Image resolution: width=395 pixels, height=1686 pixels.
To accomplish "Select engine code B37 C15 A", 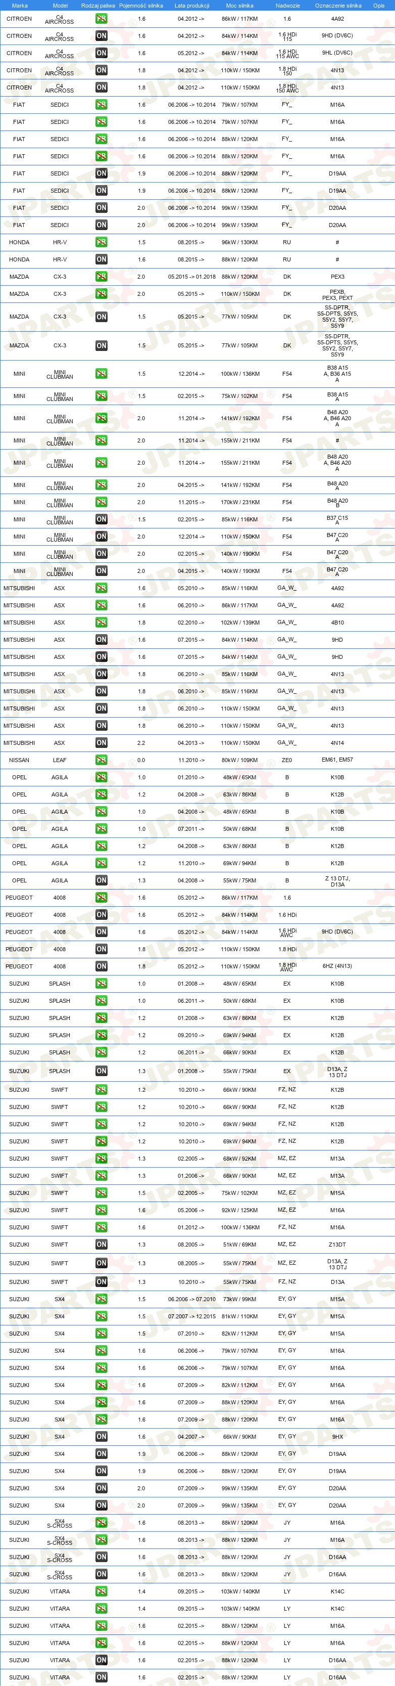I will pyautogui.click(x=337, y=520).
